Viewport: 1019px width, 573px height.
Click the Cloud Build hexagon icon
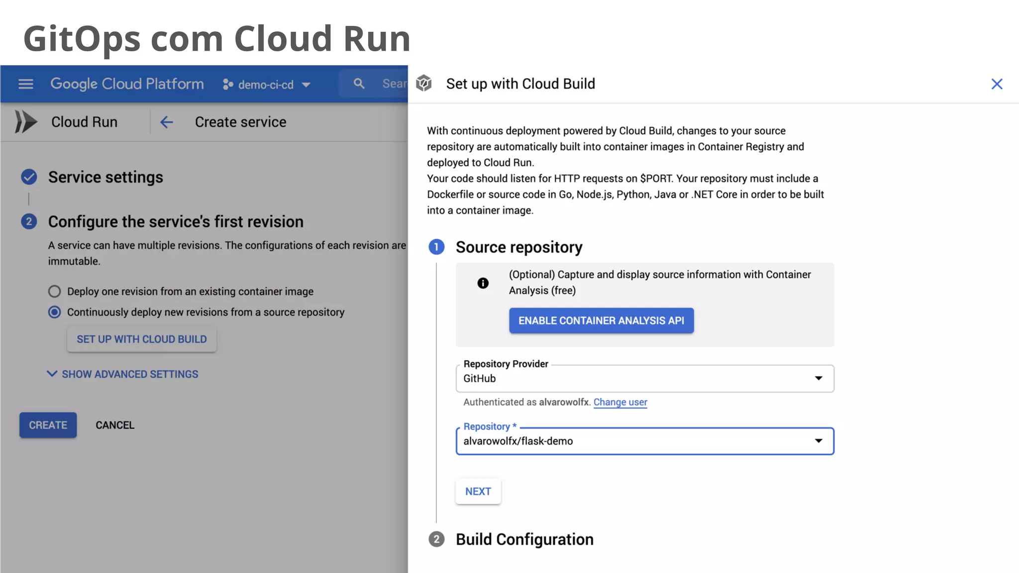coord(424,84)
